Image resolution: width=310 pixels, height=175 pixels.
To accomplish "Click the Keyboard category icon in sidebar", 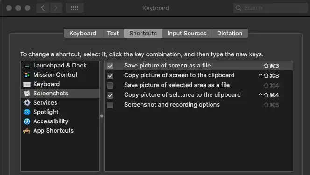I will pos(27,84).
